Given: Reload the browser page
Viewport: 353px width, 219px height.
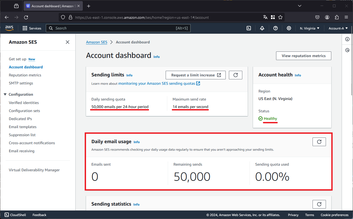Looking at the screenshot, I should click(26, 17).
